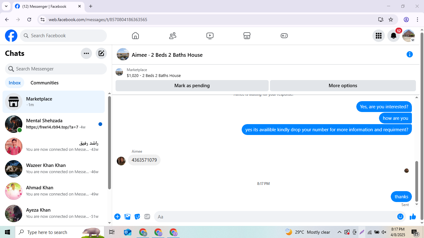Viewport: 424px width, 238px height.
Task: Click the Search Facebook field
Action: pos(63,36)
